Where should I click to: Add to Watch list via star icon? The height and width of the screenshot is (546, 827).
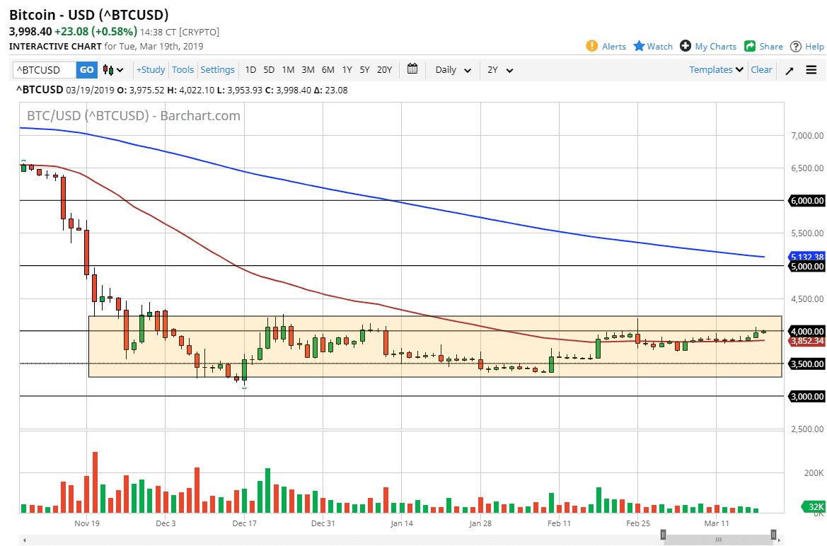coord(639,45)
